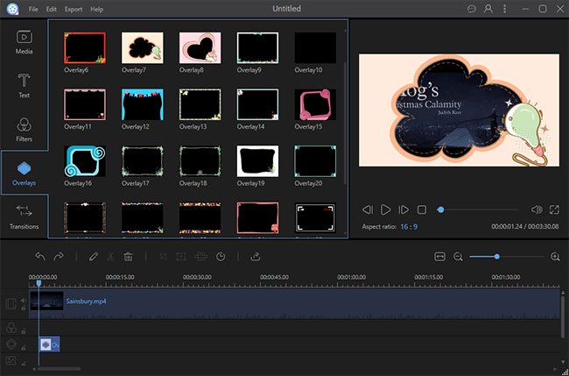The width and height of the screenshot is (569, 376).
Task: Open the Media panel
Action: pyautogui.click(x=24, y=42)
